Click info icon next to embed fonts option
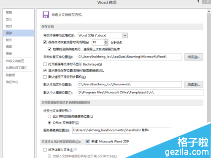The image size is (211, 158). pos(76,149)
